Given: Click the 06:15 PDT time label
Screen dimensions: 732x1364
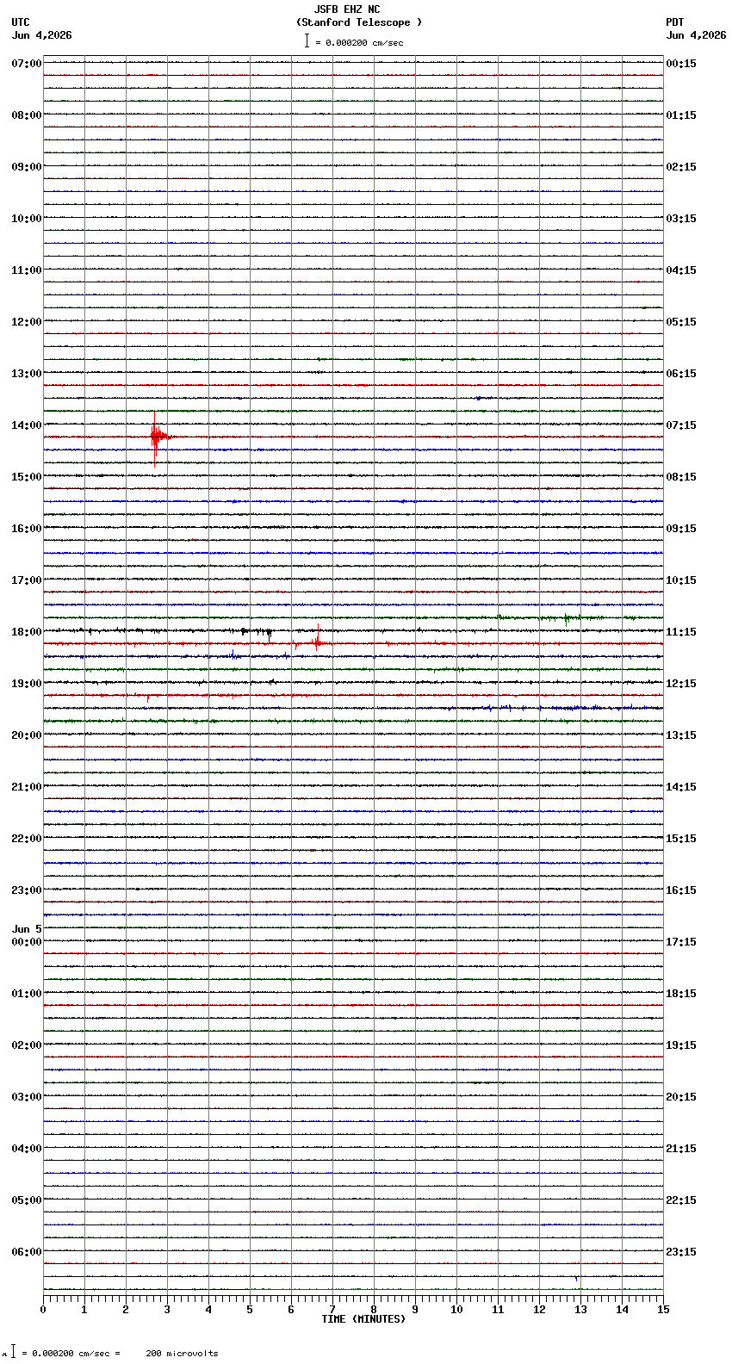Looking at the screenshot, I should click(681, 374).
